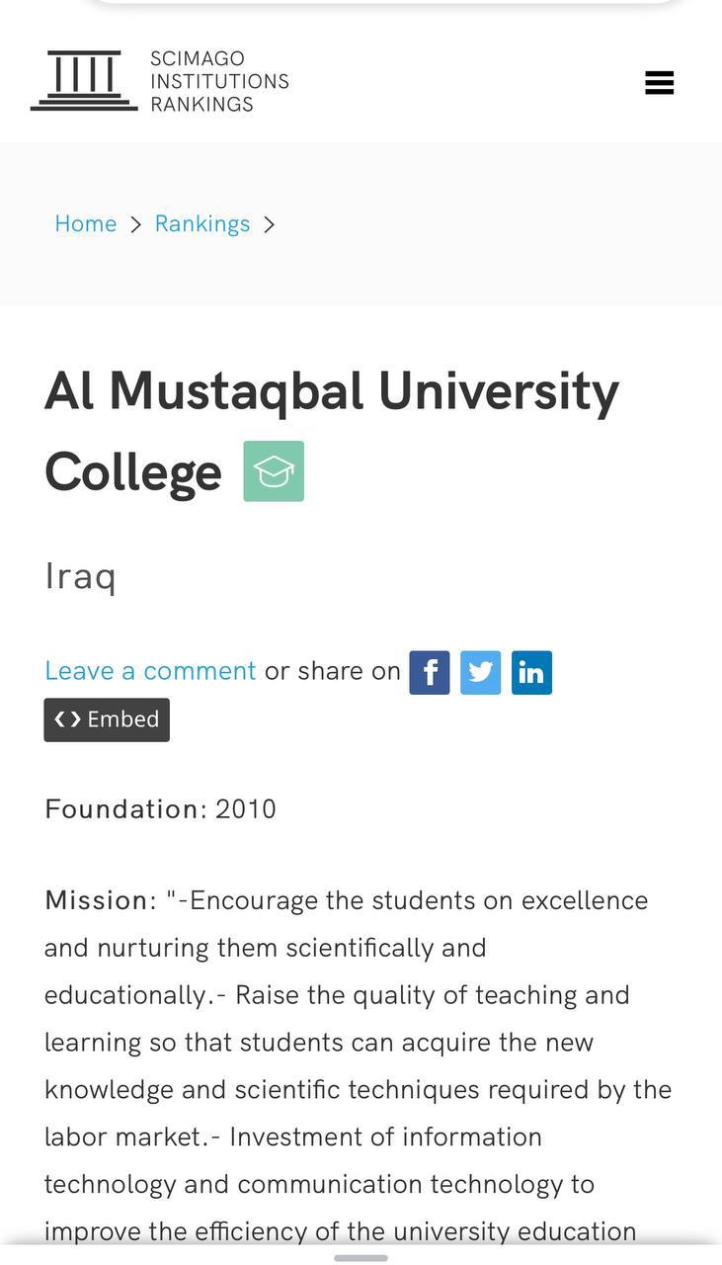Click the chevron after Home breadcrumb
Viewport: 722px width, 1265px height.
click(136, 224)
